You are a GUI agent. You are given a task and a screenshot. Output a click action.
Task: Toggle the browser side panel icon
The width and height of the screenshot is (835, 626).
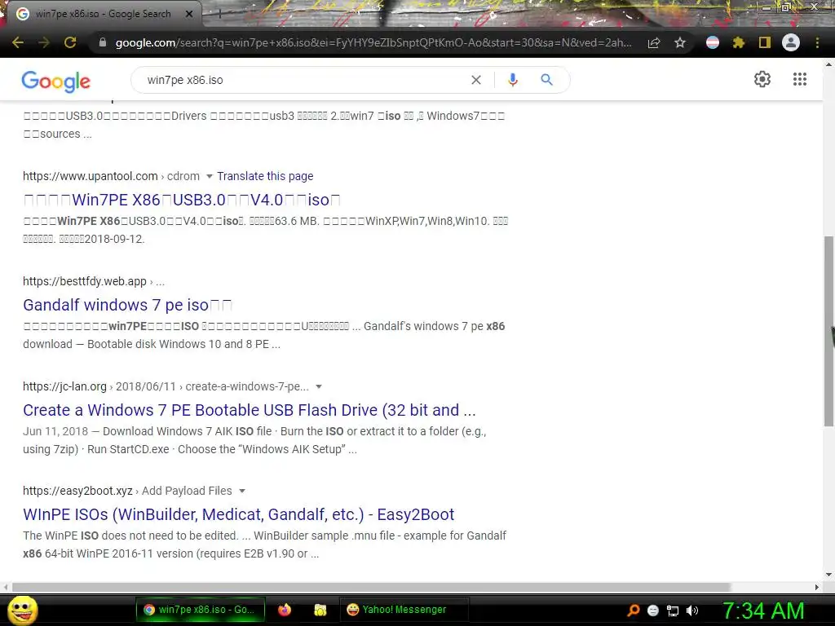[765, 42]
